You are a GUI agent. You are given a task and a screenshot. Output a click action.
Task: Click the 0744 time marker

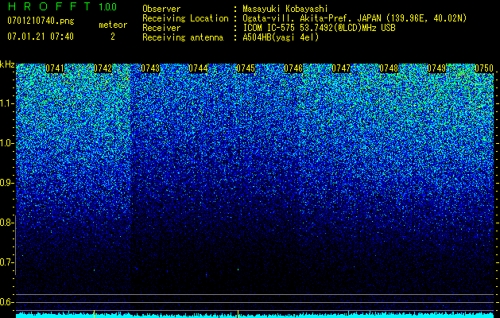click(198, 68)
